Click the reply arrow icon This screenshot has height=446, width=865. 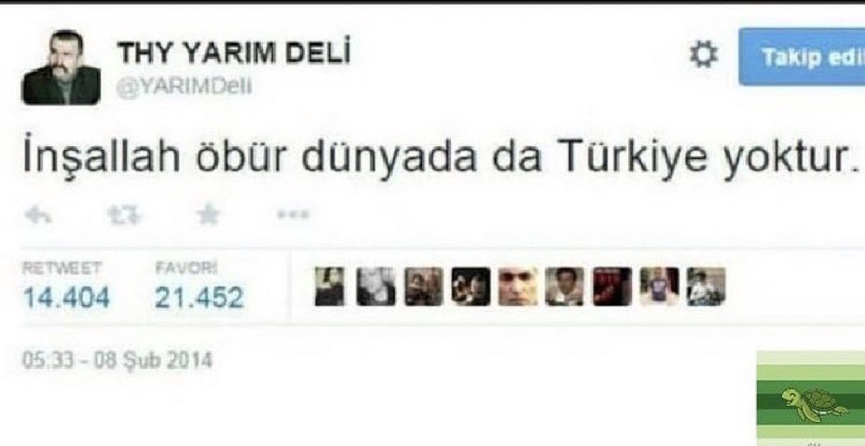[x=38, y=216]
